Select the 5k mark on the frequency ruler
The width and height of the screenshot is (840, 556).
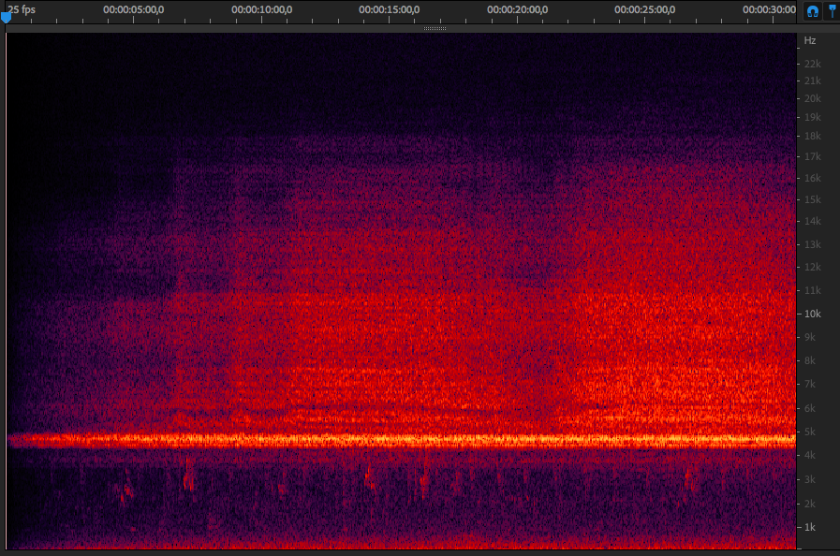(810, 432)
